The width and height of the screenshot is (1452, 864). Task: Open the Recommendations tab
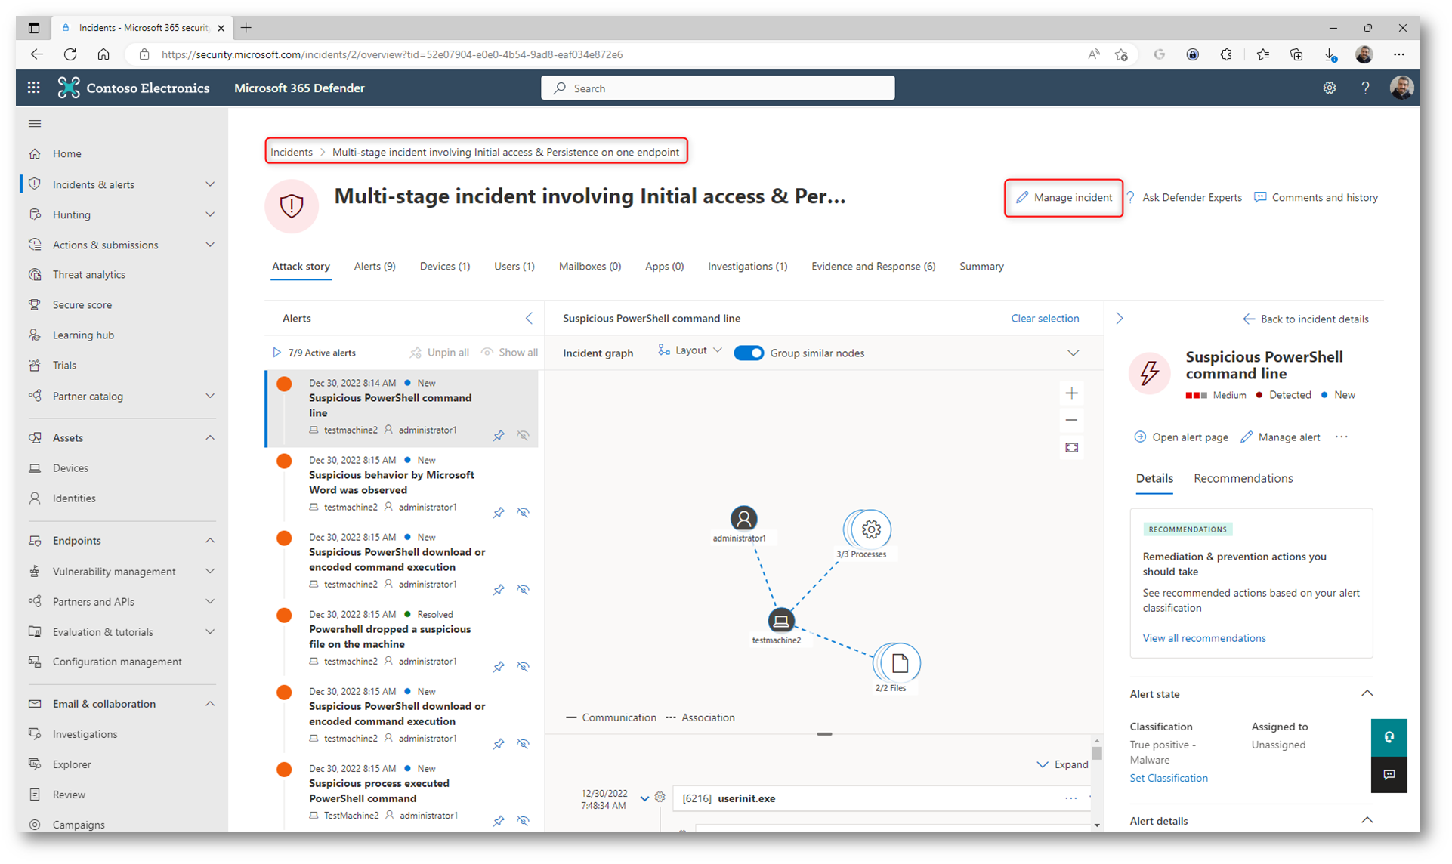[1243, 478]
